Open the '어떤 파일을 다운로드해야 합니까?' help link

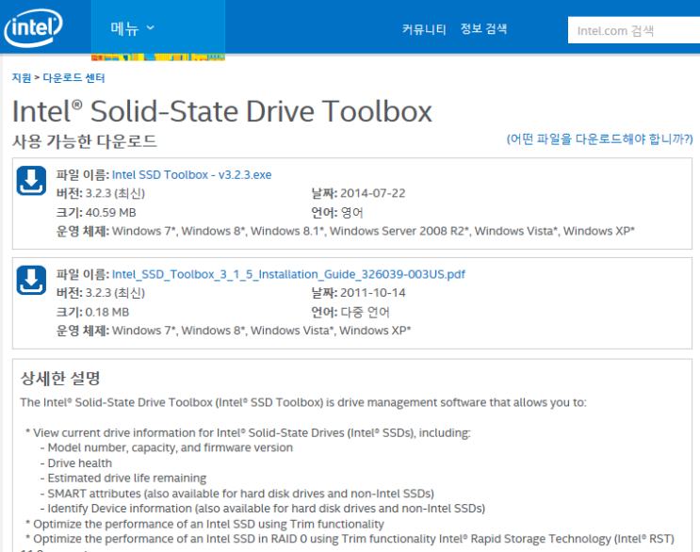(x=599, y=138)
